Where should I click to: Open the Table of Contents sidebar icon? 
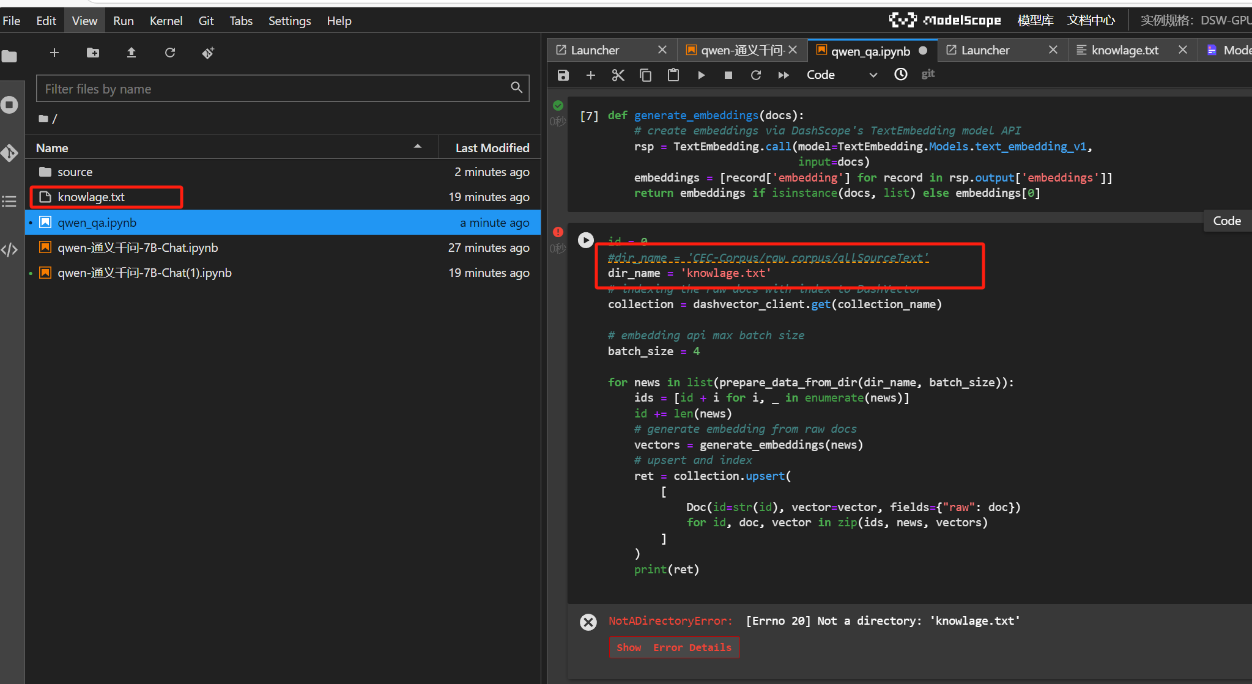point(9,201)
